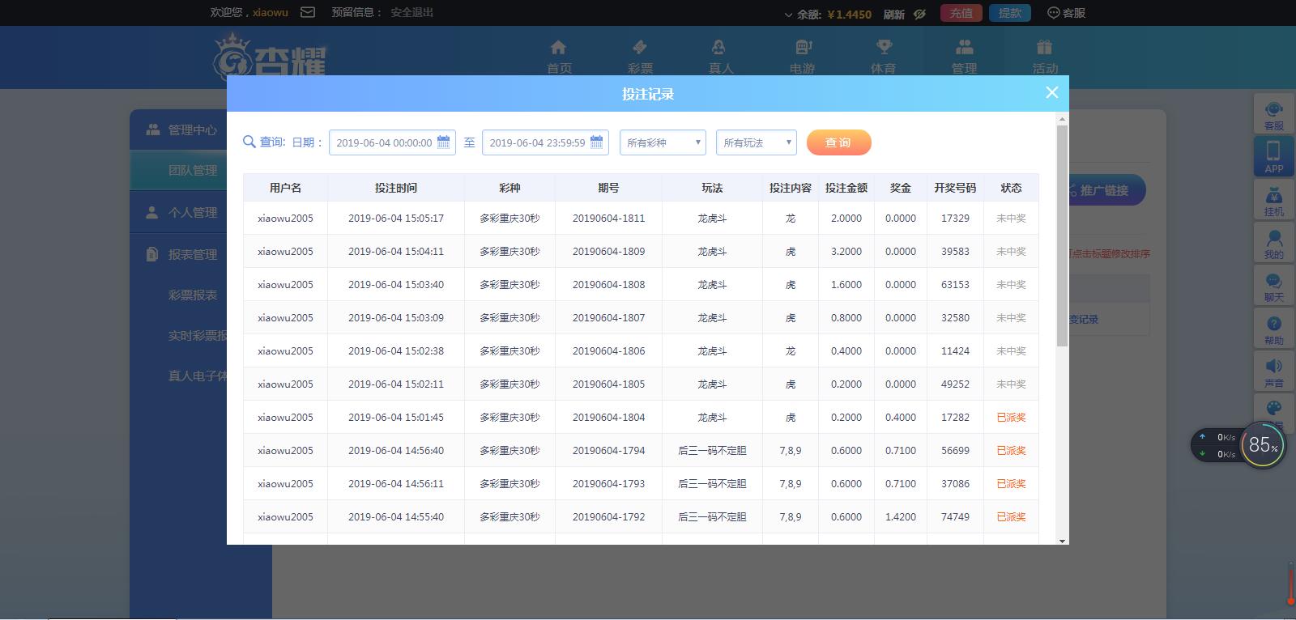This screenshot has width=1296, height=620.
Task: Click the 推广链接 promotion link button
Action: click(1106, 190)
